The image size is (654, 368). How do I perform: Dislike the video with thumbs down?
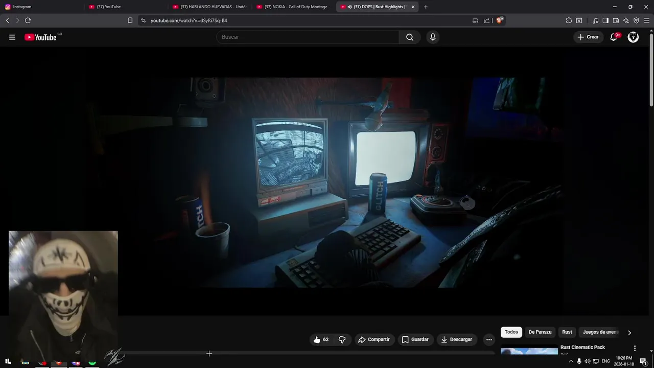click(x=342, y=339)
